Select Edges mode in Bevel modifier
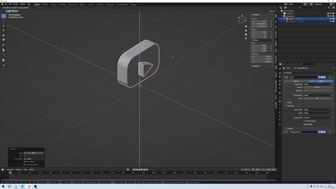This screenshot has width=336, height=189. [x=321, y=81]
